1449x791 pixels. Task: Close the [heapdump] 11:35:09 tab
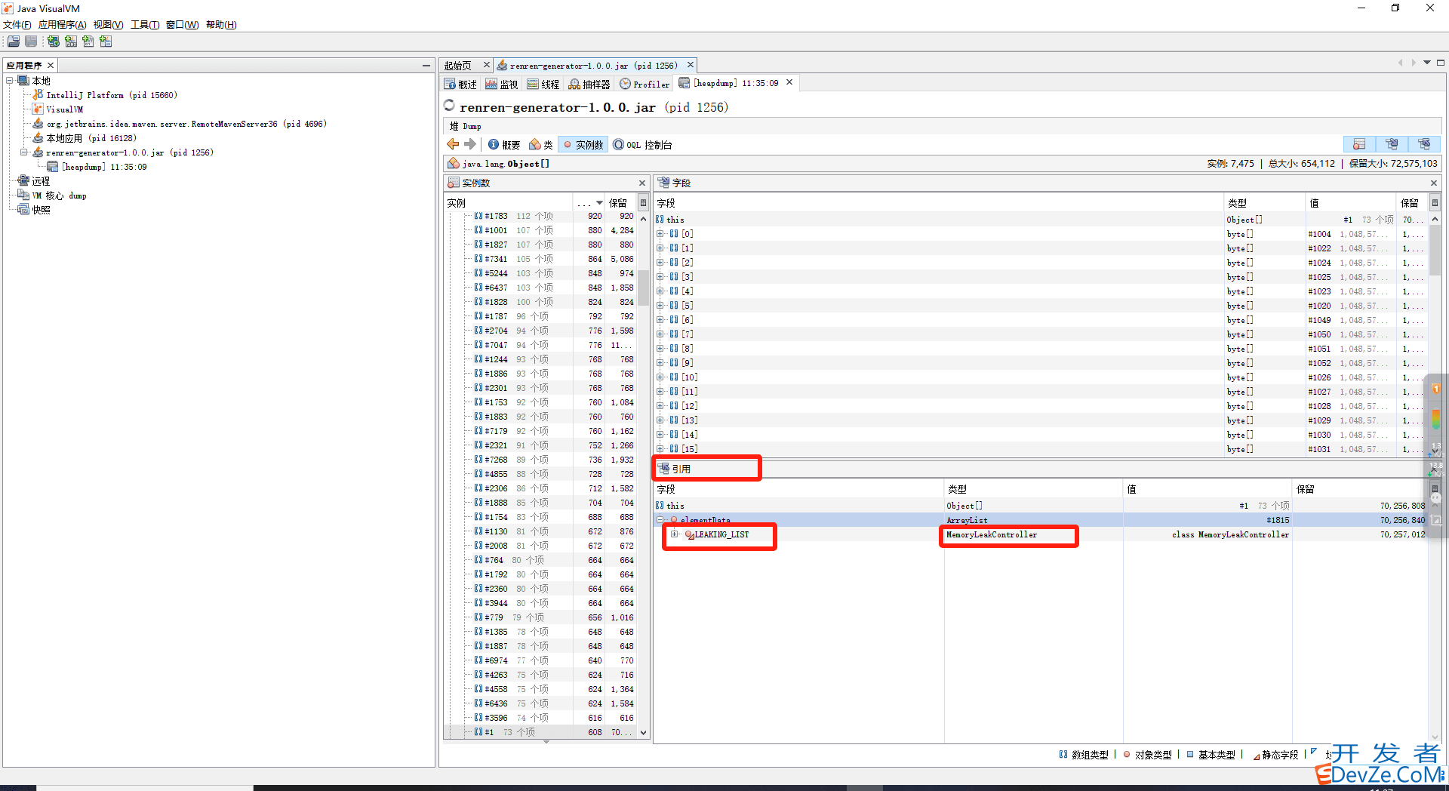click(789, 82)
